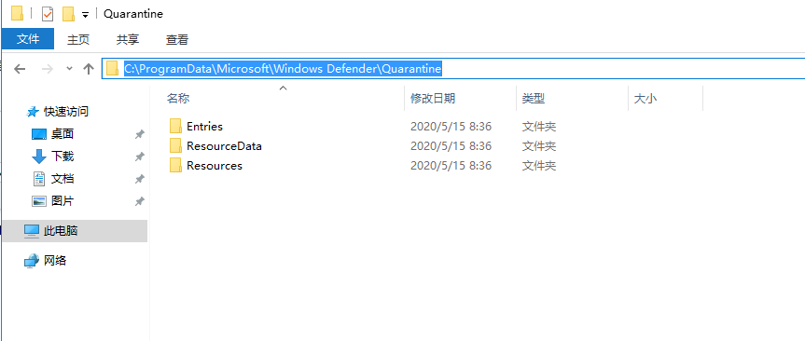Sort by the 类型 column header

pyautogui.click(x=534, y=99)
